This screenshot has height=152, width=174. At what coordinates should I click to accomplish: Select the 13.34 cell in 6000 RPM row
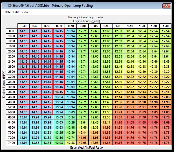71,117
